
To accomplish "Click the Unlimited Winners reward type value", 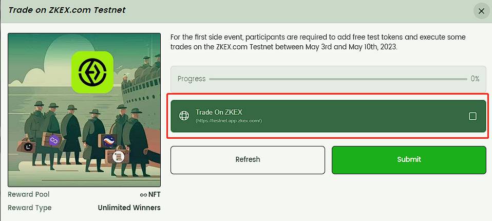I will [x=129, y=208].
